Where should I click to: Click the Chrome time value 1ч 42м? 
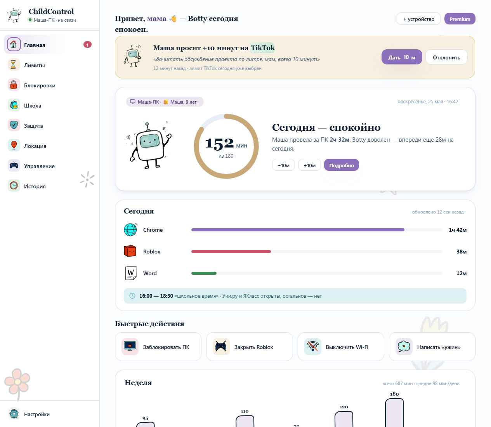click(458, 230)
